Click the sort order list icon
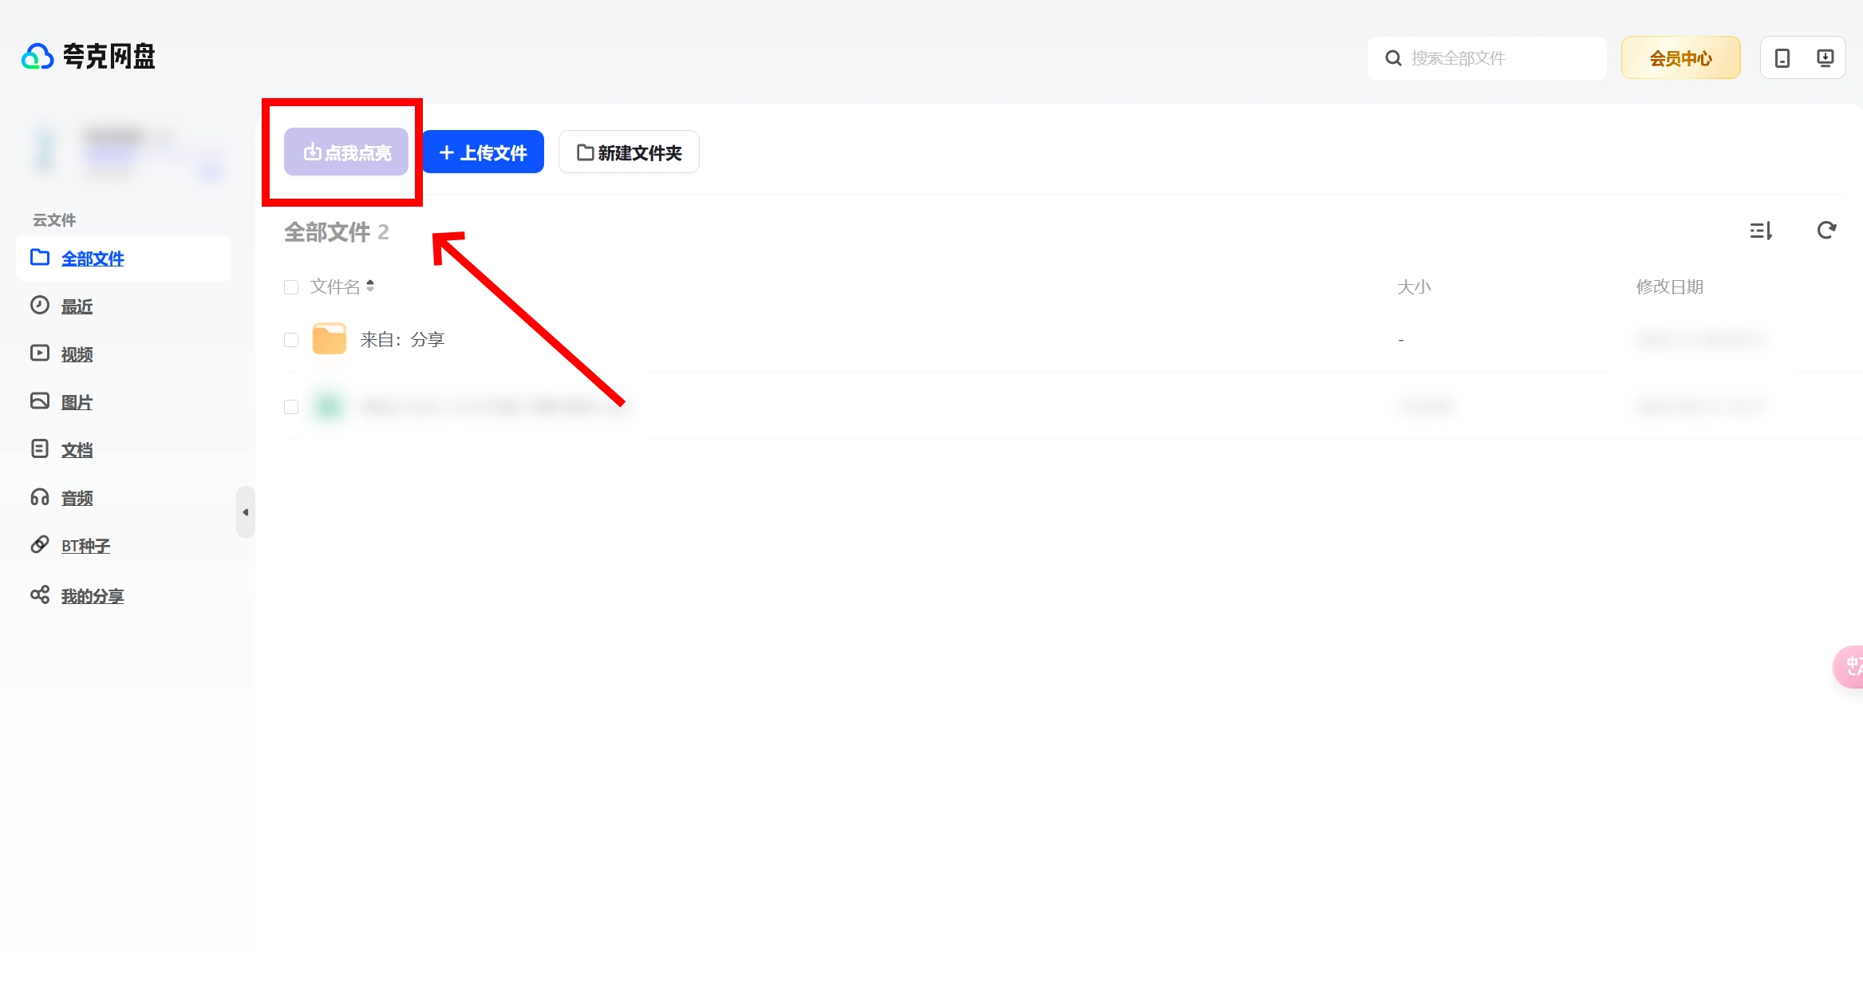 pos(1761,231)
